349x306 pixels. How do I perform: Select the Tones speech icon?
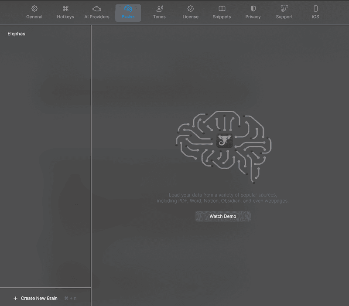pos(159,8)
